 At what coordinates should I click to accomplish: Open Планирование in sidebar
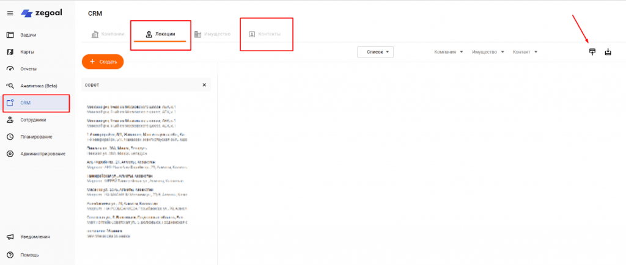click(x=37, y=137)
